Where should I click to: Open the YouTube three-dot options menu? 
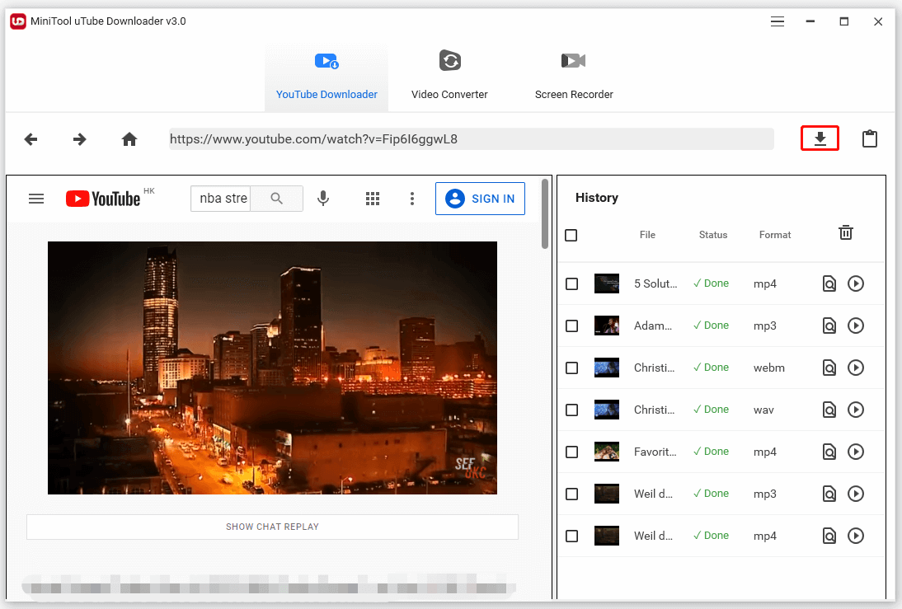click(x=412, y=199)
